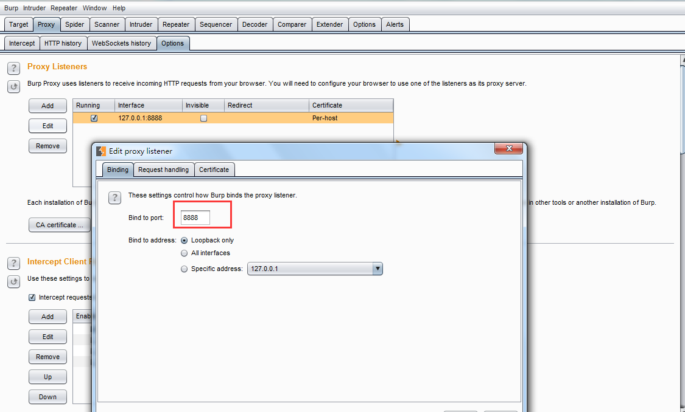Open top-level Options tab

pyautogui.click(x=364, y=24)
